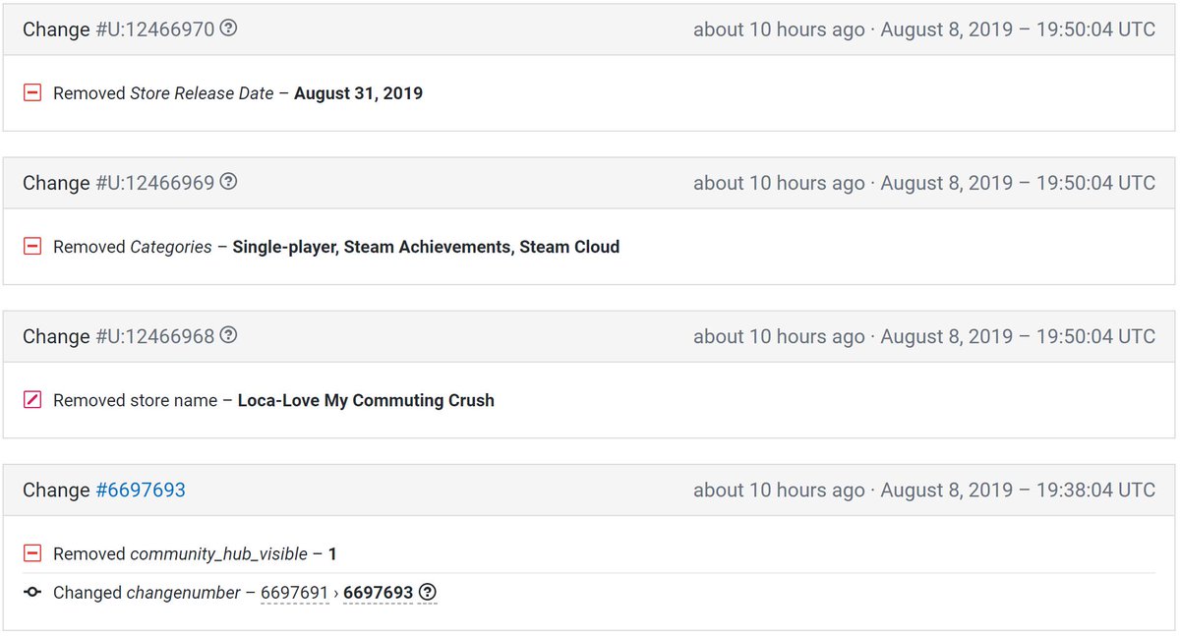Click the August 31, 2019 release date

tap(358, 94)
